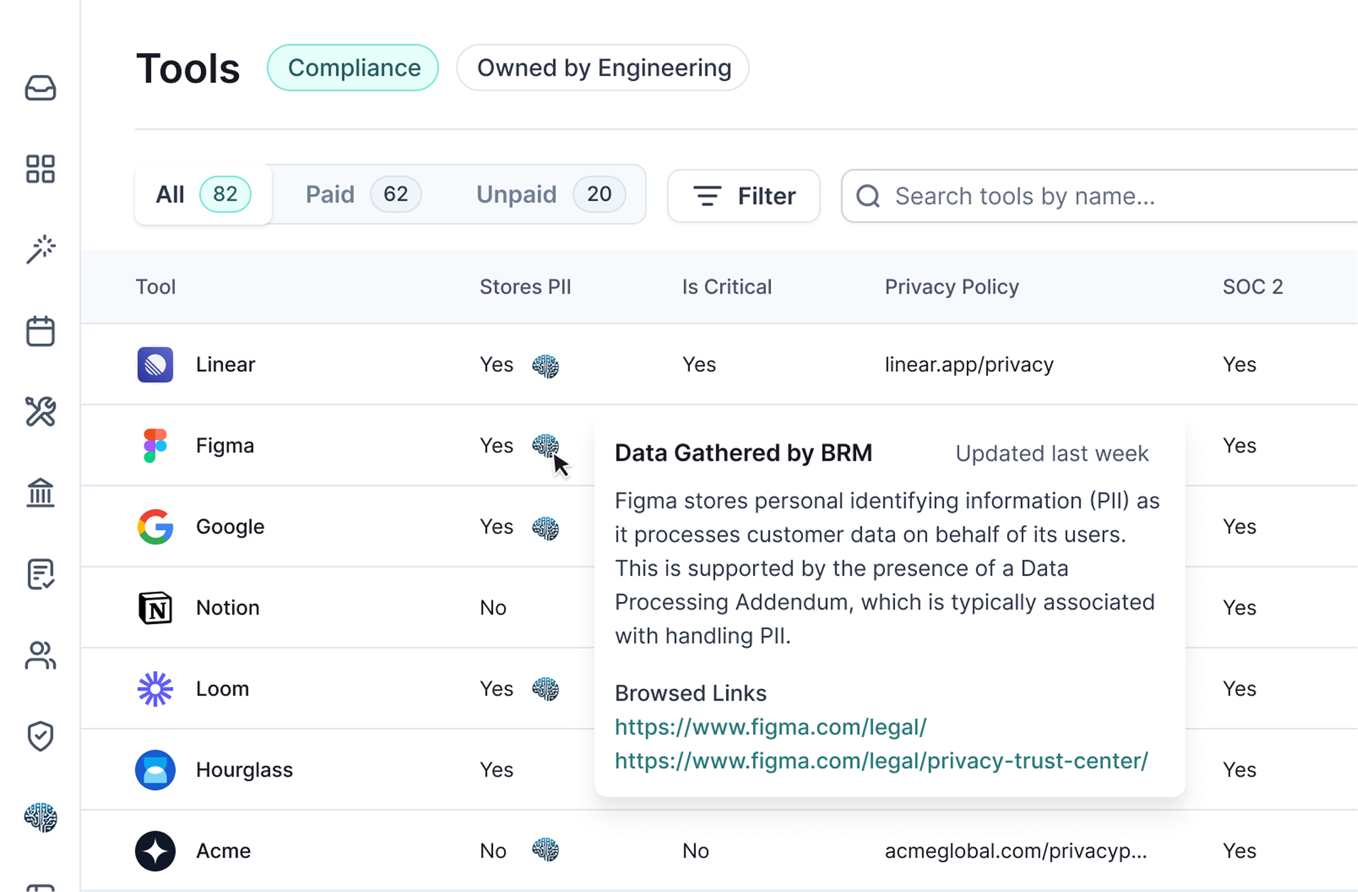Select the Google tool name
1358x892 pixels.
(x=230, y=527)
